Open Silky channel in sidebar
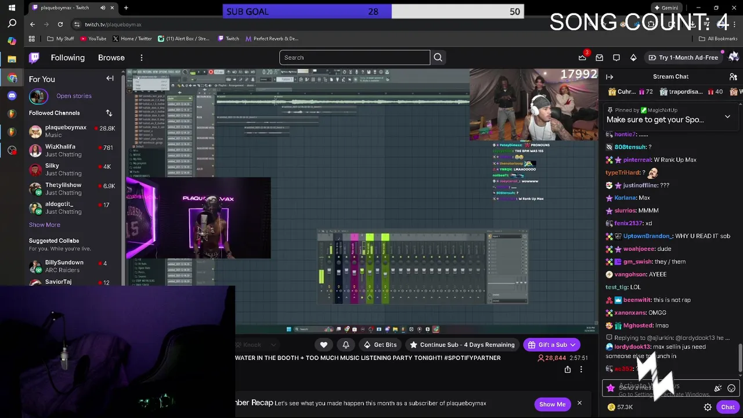Viewport: 743px width, 418px height. coord(72,170)
